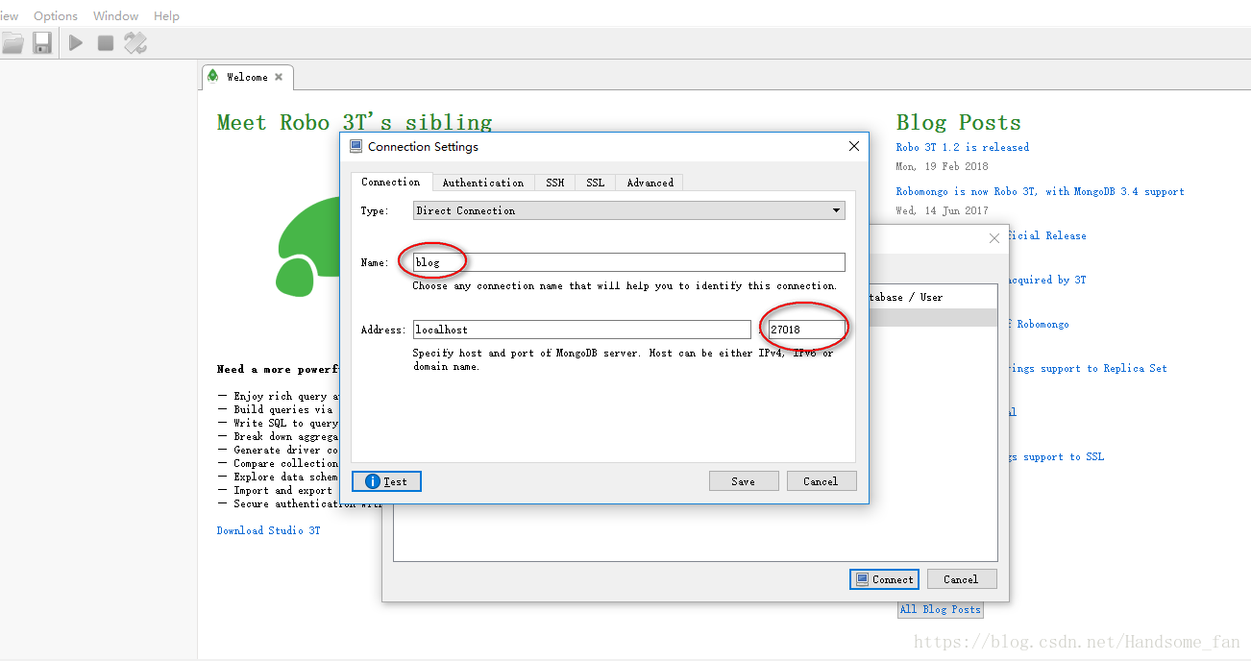Click Cancel in the connections manager window

tap(962, 579)
